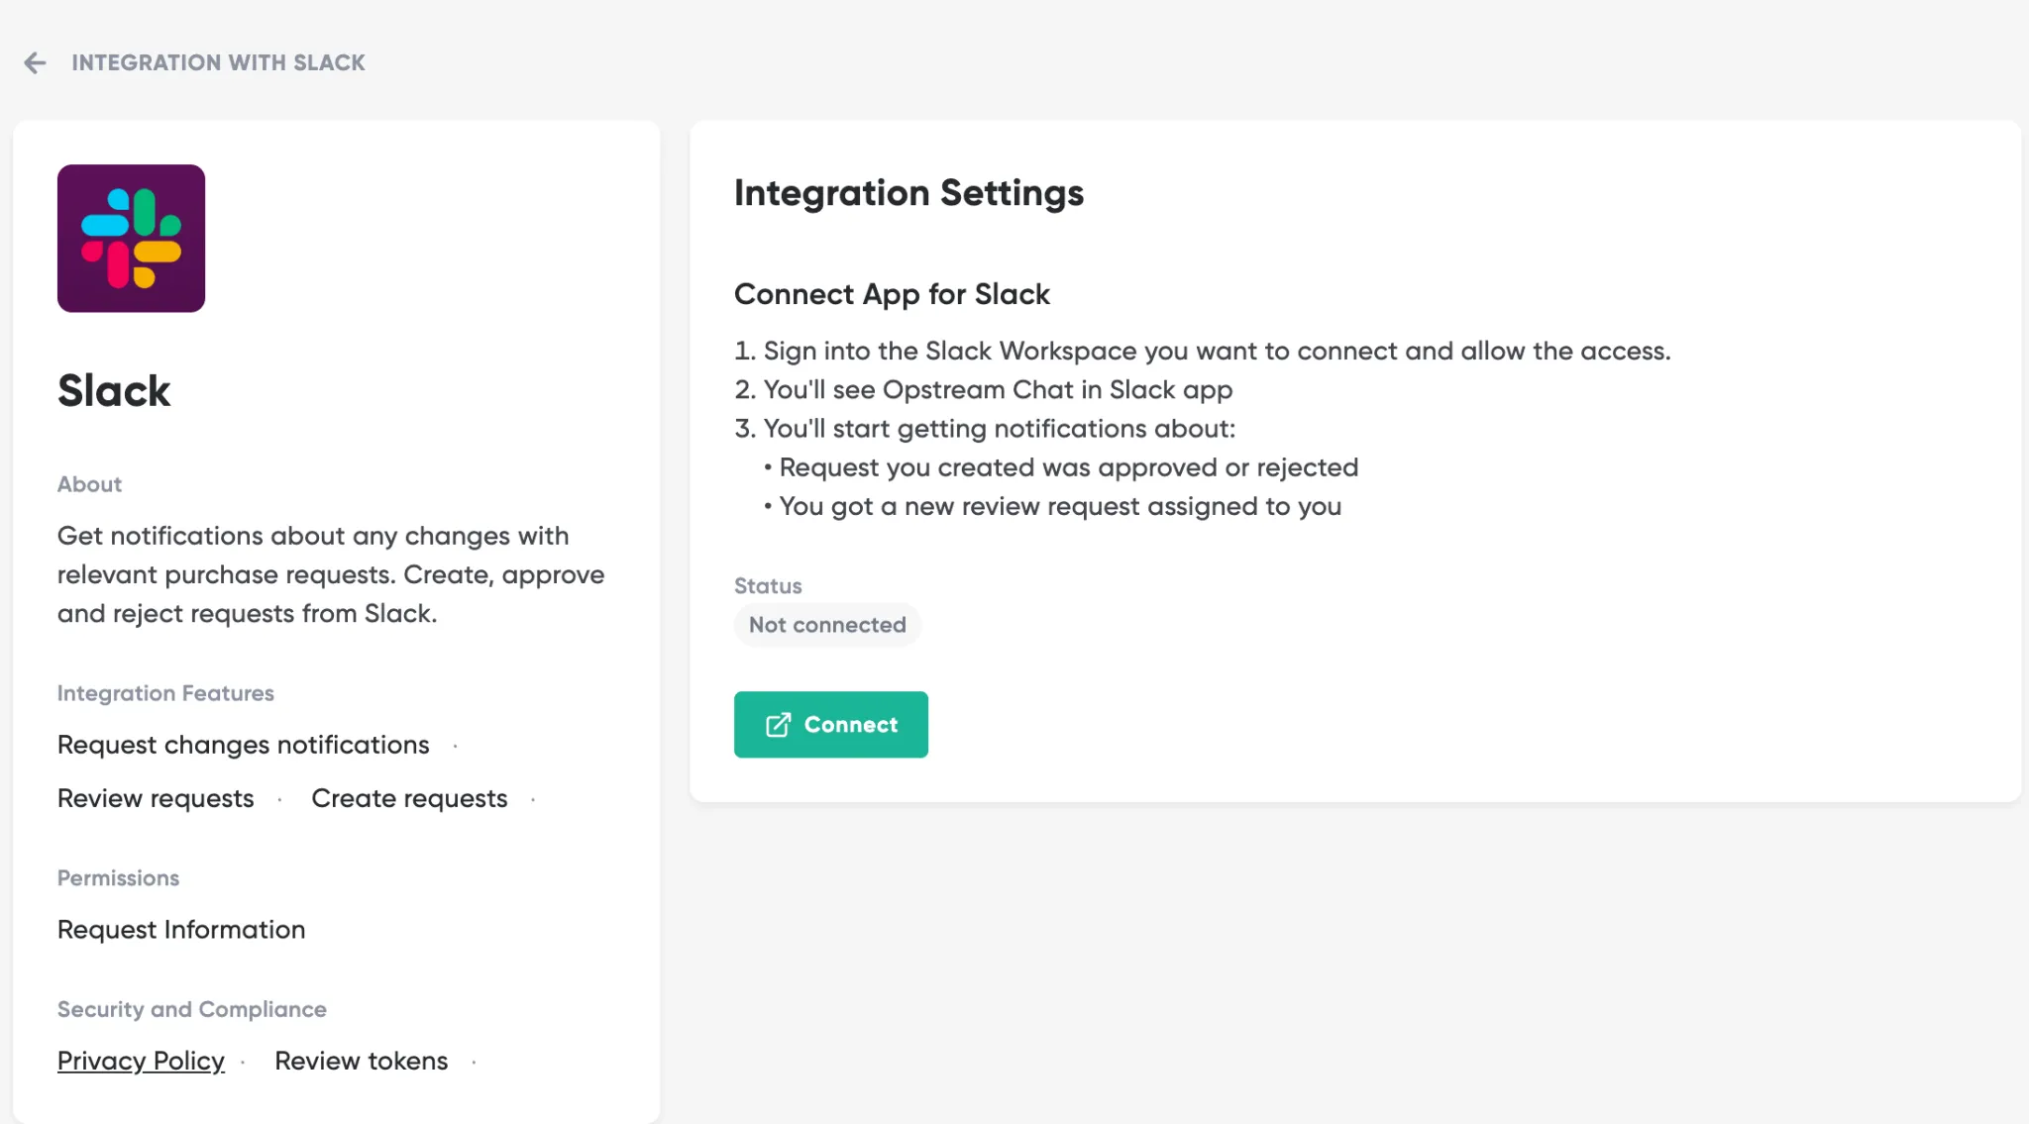Click the About section label
This screenshot has width=2029, height=1124.
(x=89, y=484)
